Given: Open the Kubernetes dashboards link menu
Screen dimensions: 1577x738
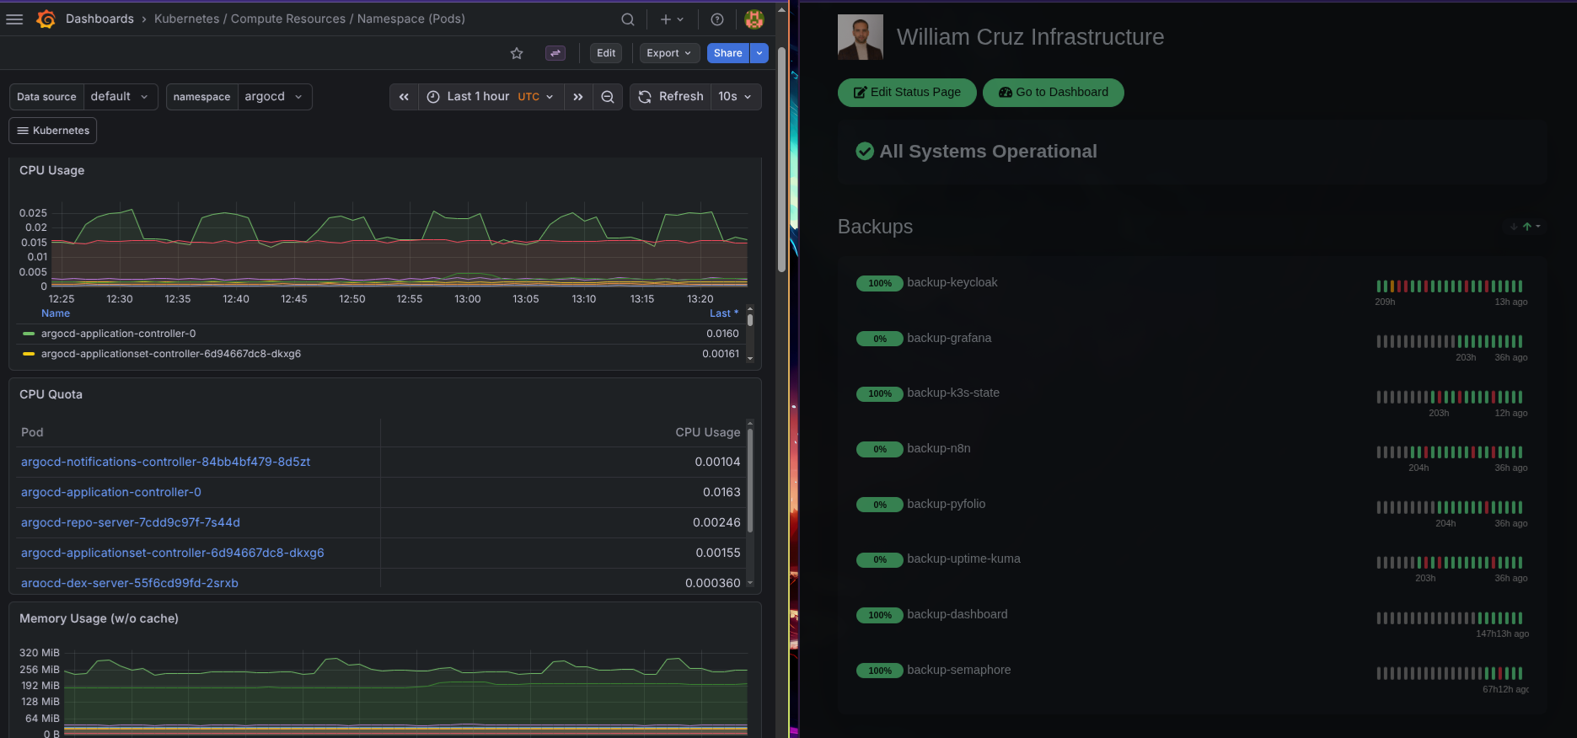Looking at the screenshot, I should [x=53, y=131].
